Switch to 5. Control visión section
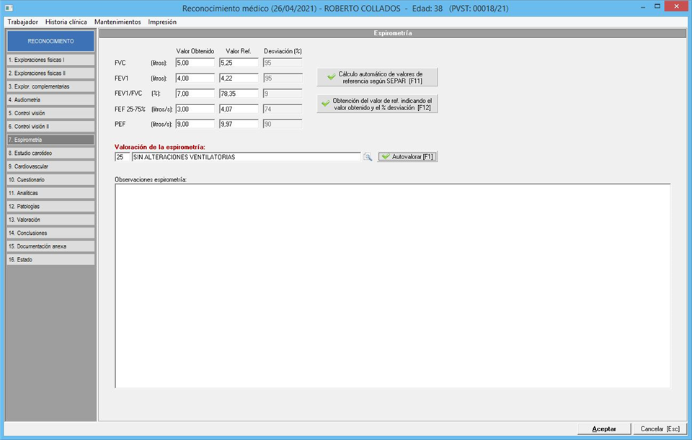 pyautogui.click(x=50, y=113)
